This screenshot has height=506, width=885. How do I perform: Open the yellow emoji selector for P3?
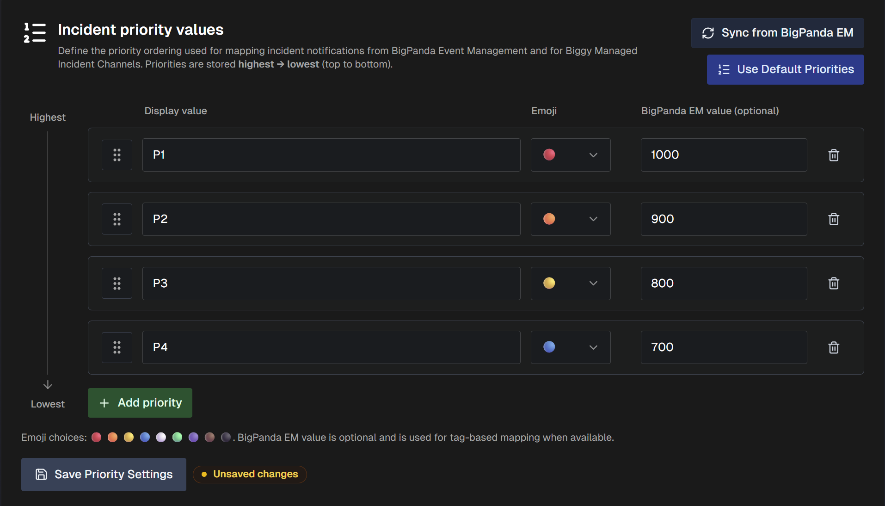click(x=570, y=283)
